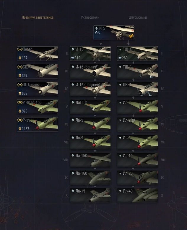
Task: Open the Премиум авиатехника section header
Action: coord(38,17)
